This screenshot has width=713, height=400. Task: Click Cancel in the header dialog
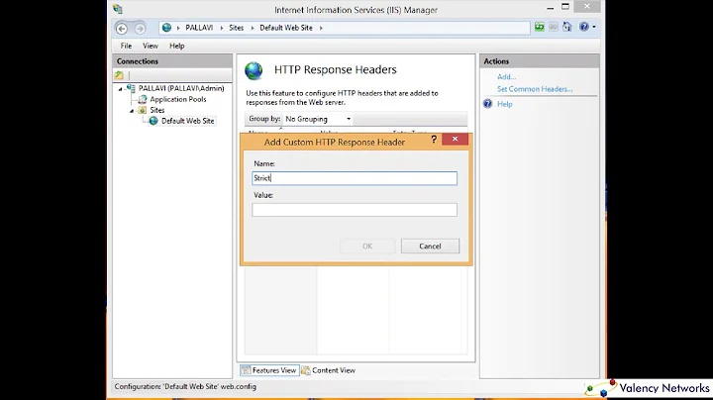coord(430,246)
